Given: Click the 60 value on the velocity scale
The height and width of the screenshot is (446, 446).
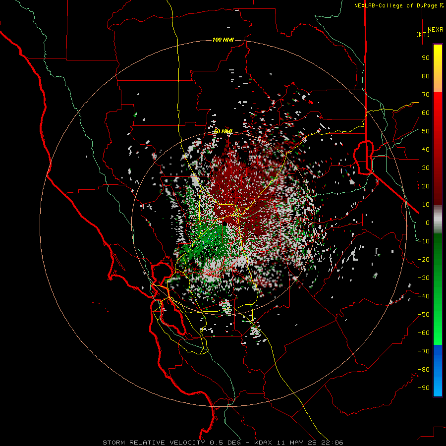Looking at the screenshot, I should [x=426, y=113].
